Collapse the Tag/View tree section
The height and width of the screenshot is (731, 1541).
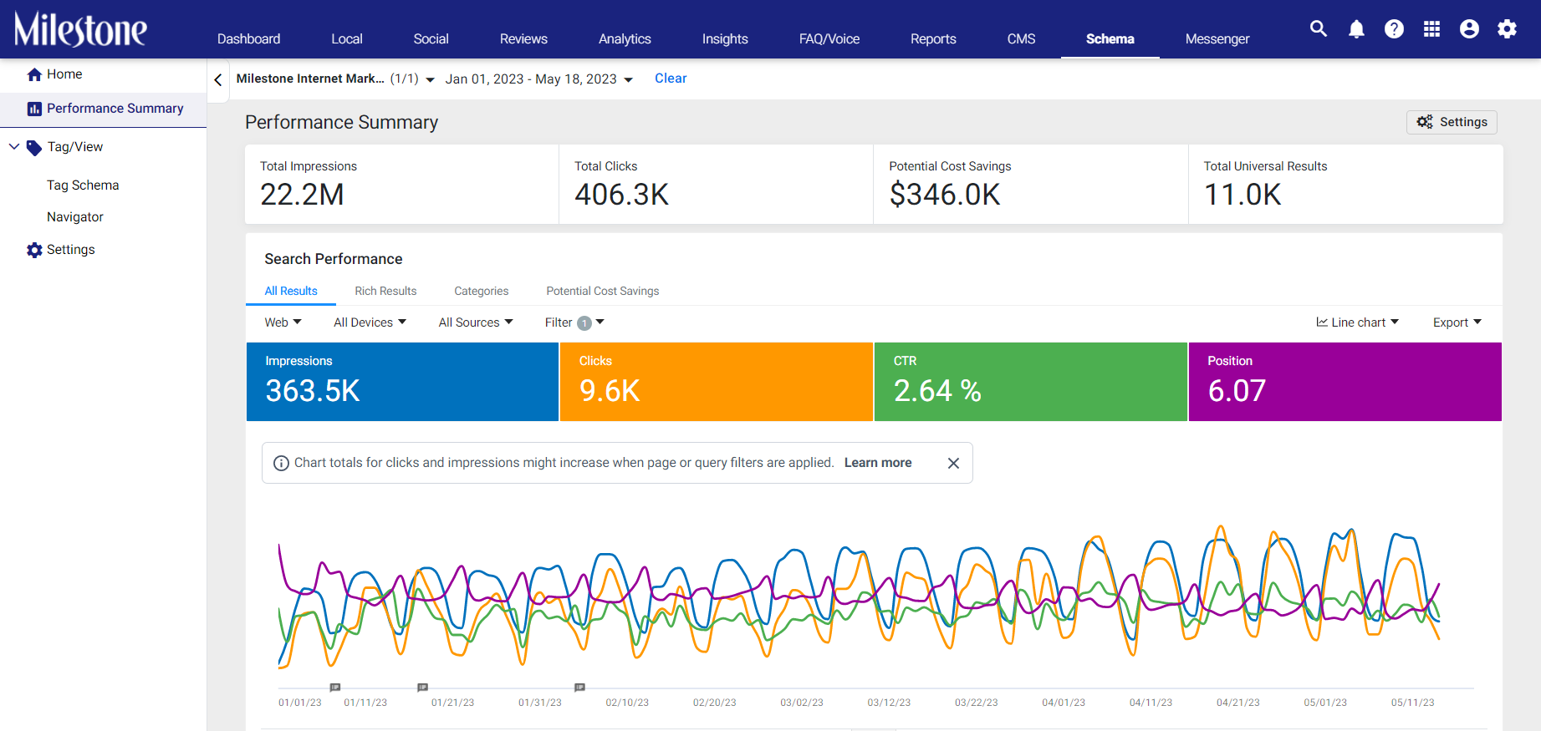point(14,146)
